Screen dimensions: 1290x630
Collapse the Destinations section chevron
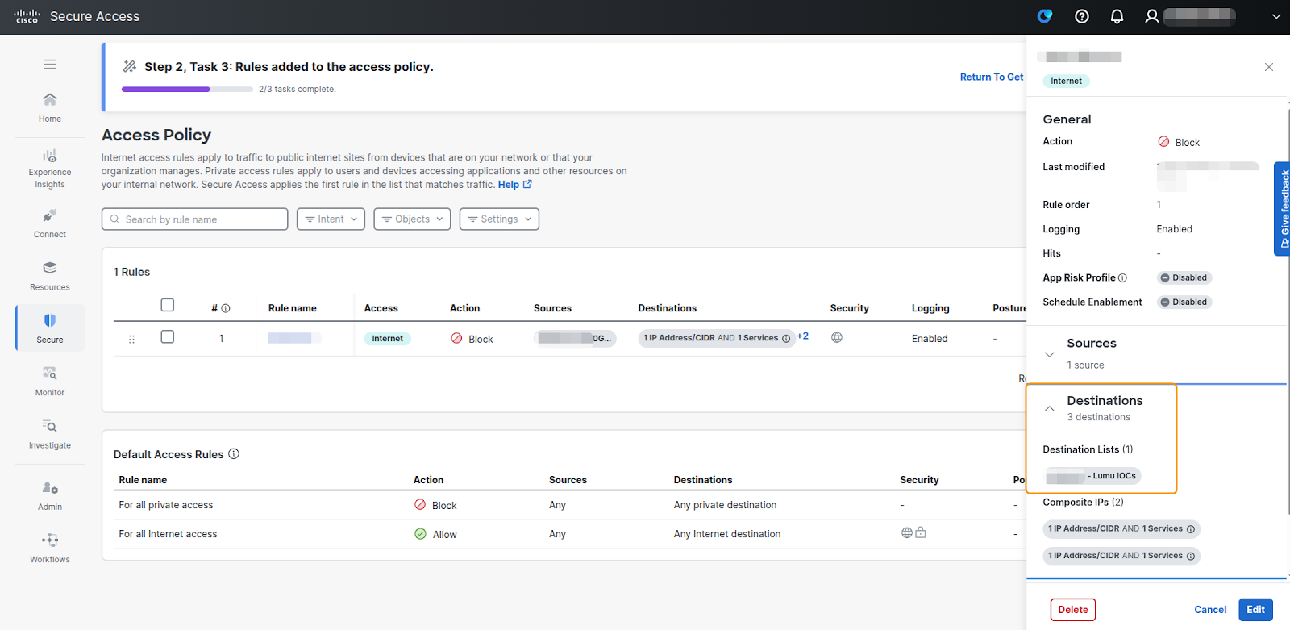(x=1049, y=409)
